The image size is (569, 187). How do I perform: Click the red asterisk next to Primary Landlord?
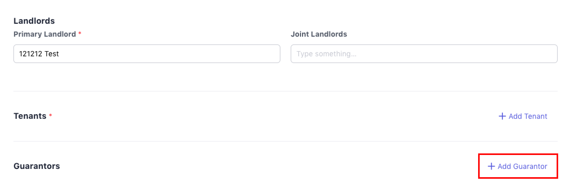80,34
